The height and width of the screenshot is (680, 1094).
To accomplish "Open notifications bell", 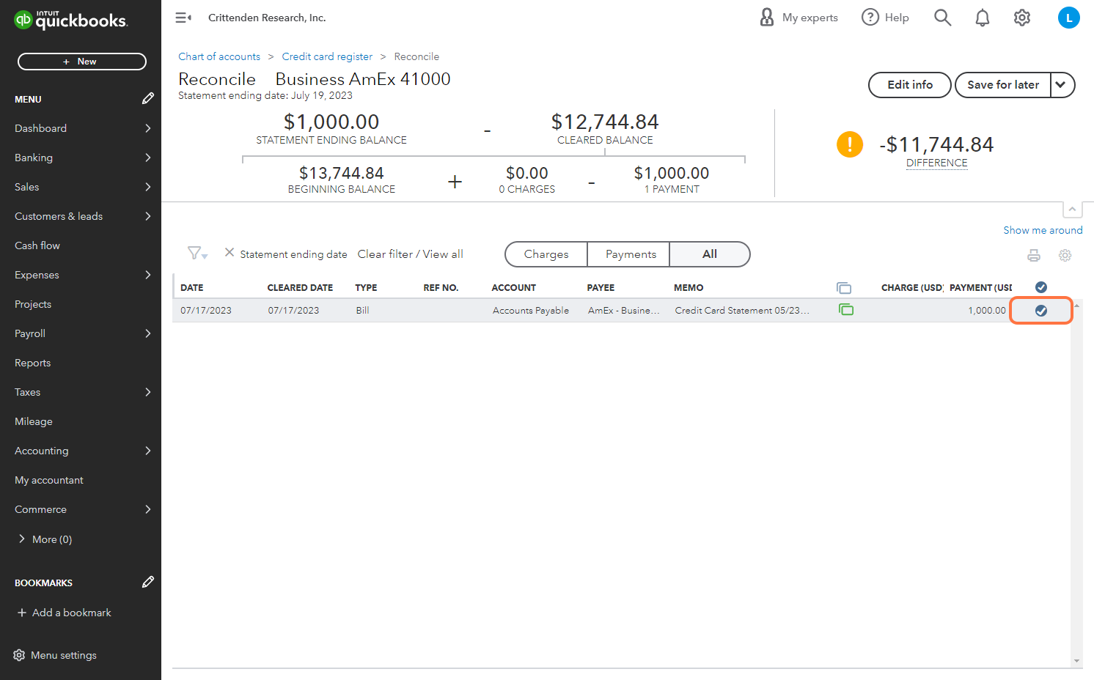I will (983, 18).
